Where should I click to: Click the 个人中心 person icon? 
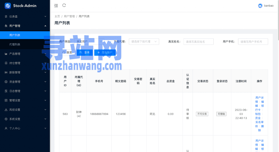coord(6,128)
